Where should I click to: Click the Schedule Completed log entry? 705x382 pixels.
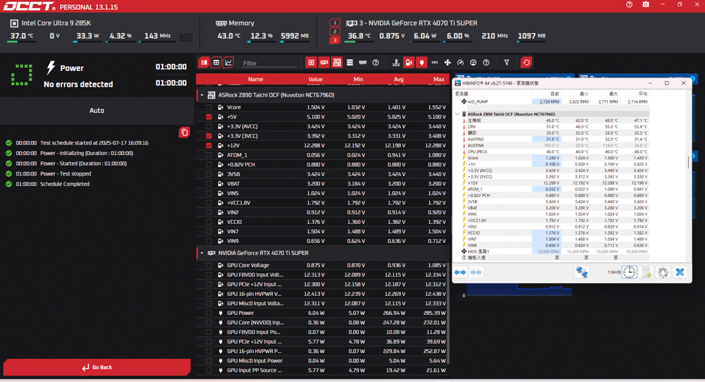pyautogui.click(x=65, y=184)
